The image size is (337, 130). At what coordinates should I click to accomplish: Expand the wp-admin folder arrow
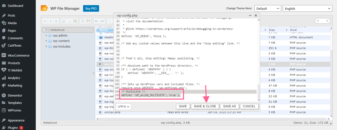click(46, 35)
